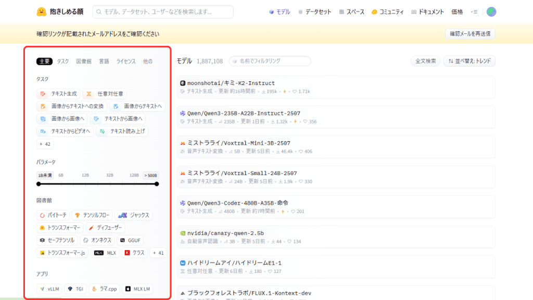
Task: Filter by TGI app
Action: click(x=75, y=289)
